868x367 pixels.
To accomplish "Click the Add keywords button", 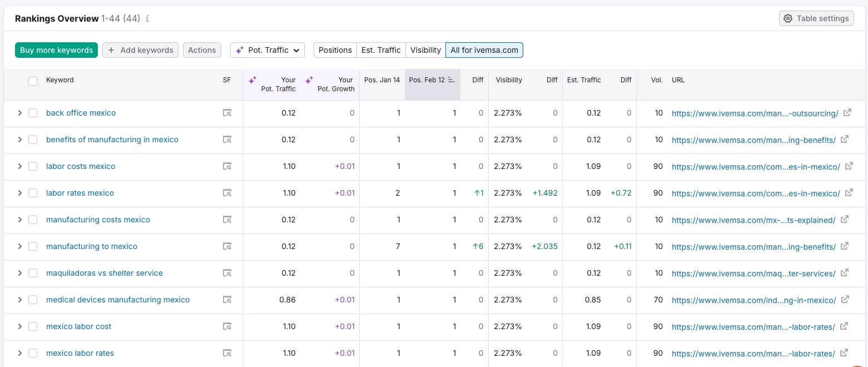I will tap(140, 50).
